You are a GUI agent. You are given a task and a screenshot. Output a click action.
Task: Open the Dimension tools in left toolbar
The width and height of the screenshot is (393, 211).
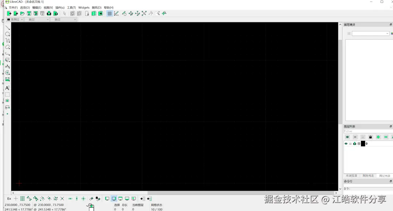click(8, 66)
